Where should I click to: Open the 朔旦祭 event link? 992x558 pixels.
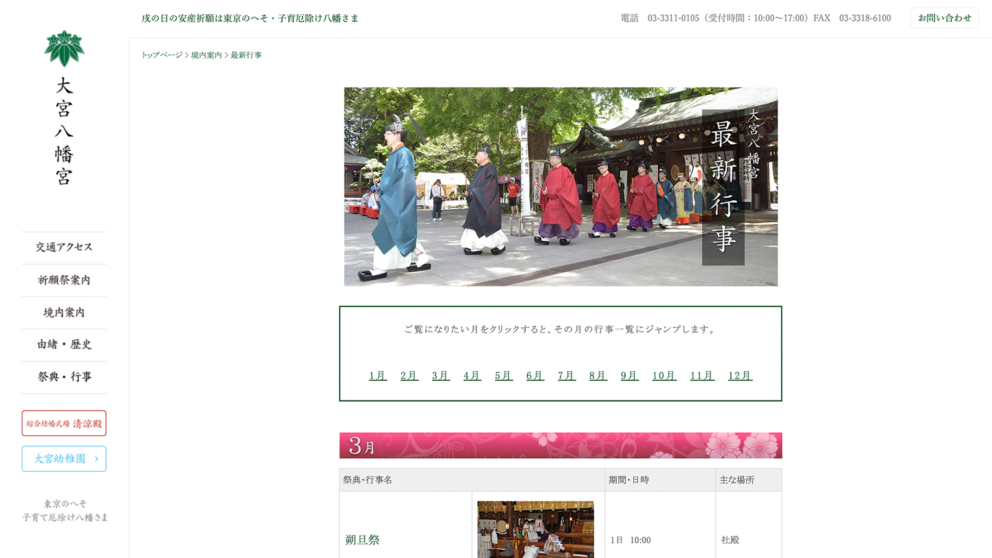click(x=363, y=540)
